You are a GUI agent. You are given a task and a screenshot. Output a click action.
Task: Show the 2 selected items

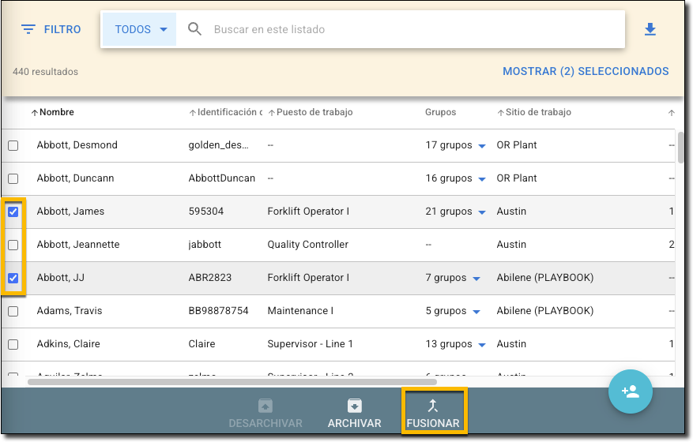pos(586,71)
